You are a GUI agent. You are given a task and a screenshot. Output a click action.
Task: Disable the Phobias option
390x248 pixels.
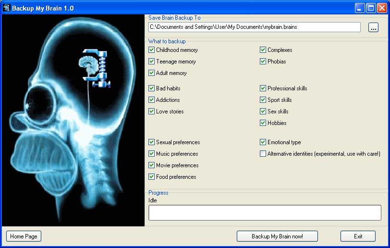tap(263, 61)
